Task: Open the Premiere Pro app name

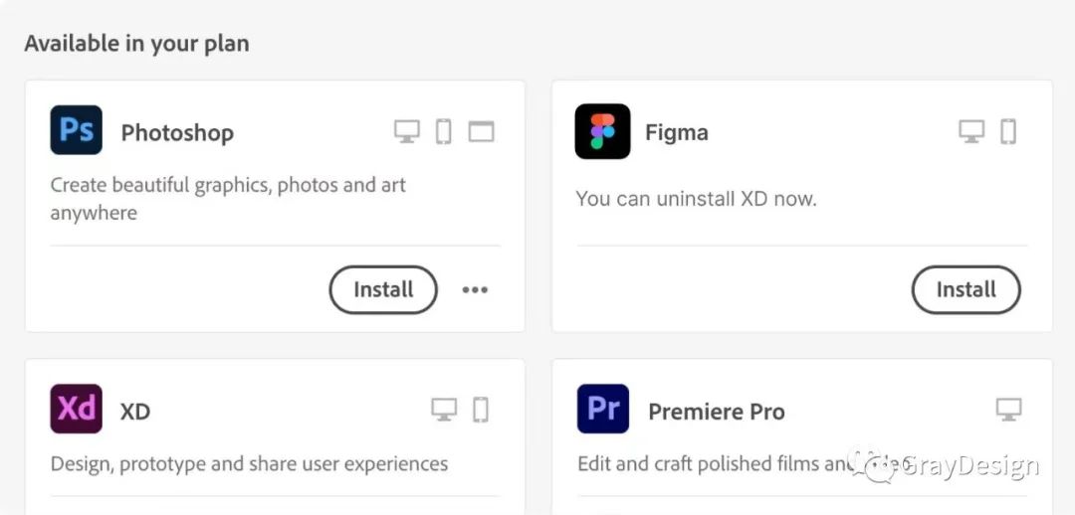Action: 716,412
